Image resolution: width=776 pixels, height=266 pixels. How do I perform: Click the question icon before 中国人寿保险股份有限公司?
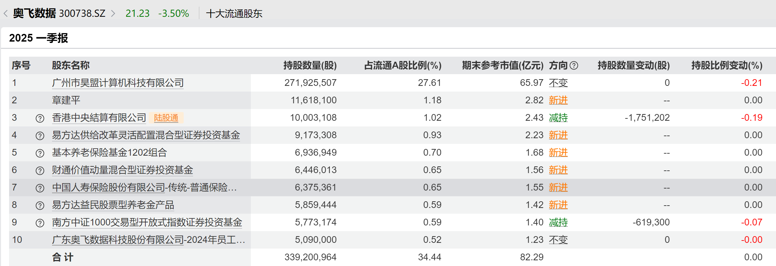(40, 188)
